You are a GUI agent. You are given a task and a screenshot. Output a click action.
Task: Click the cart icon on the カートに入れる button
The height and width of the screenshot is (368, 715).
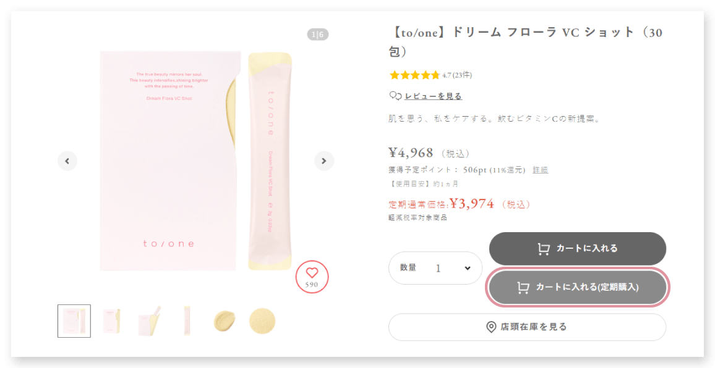(543, 249)
